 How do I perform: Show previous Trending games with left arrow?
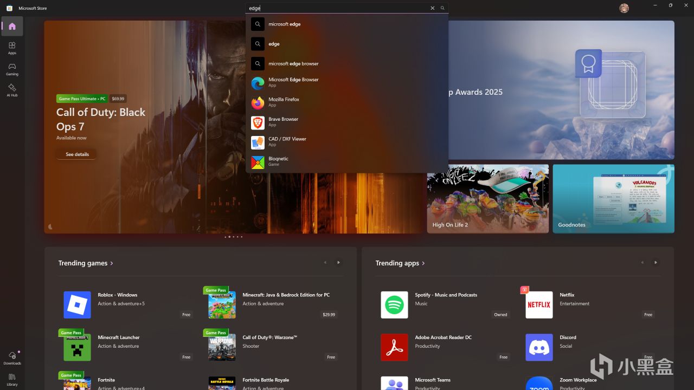pos(325,263)
